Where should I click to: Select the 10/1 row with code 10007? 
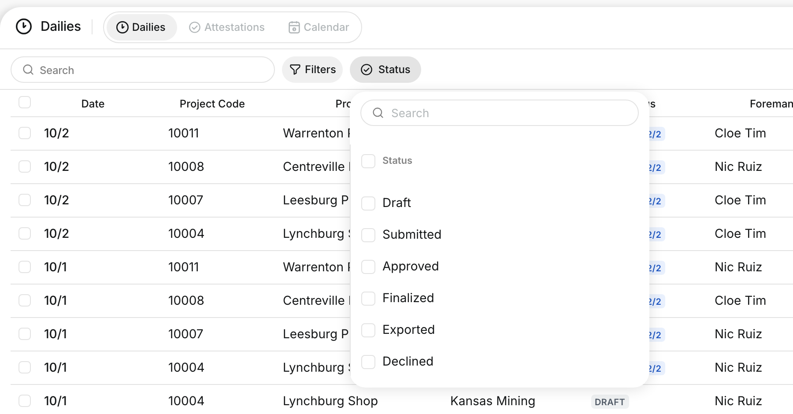coord(25,334)
